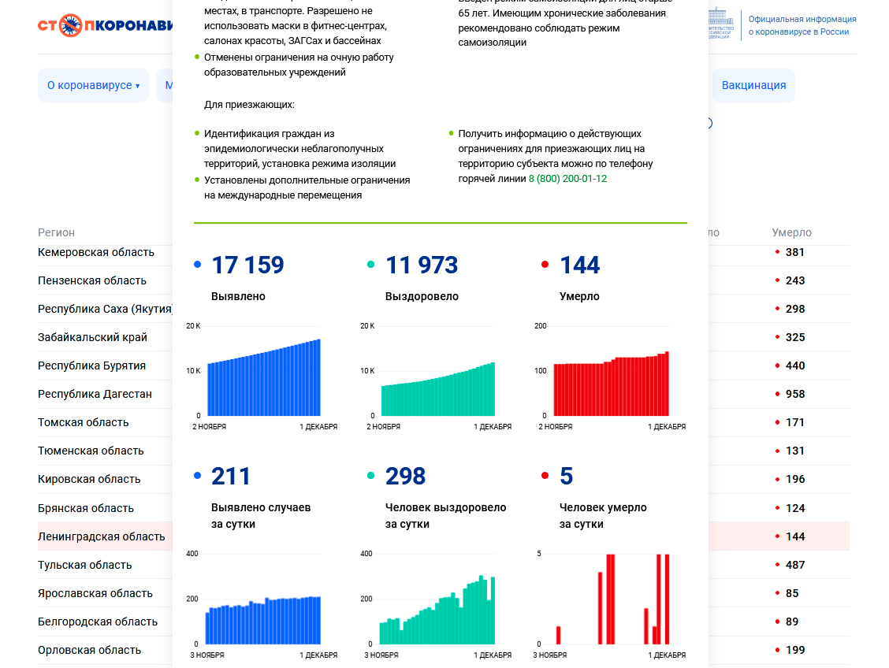The width and height of the screenshot is (889, 668).
Task: Select the Республика Дагестан row
Action: 95,394
